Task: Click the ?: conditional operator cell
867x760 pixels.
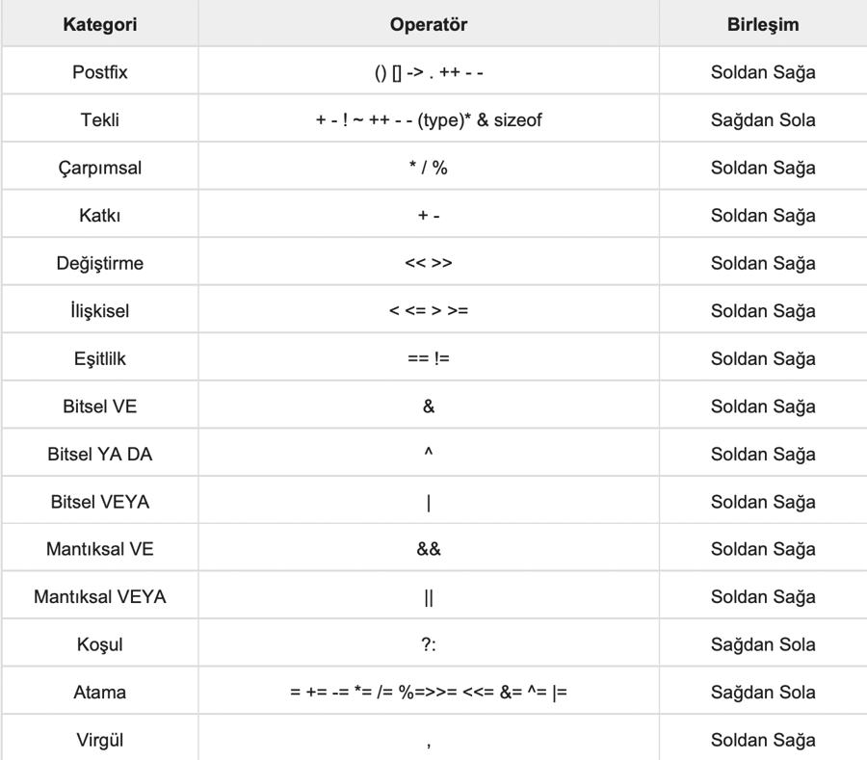Action: point(428,644)
